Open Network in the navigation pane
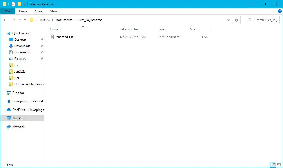Viewport: 283px width, 168px height. [x=18, y=127]
